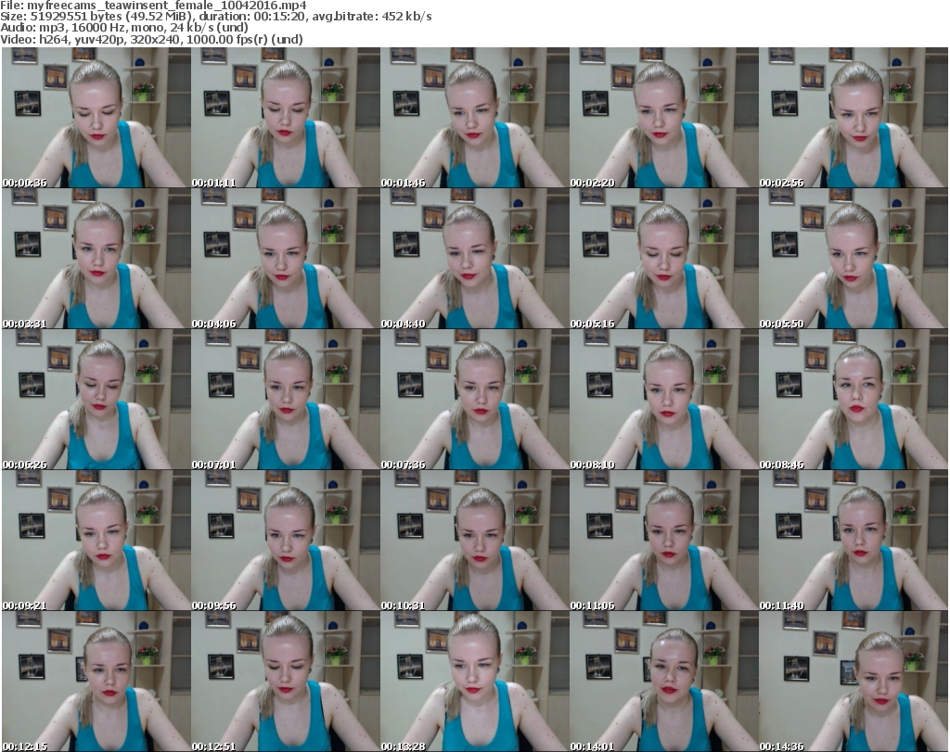The image size is (950, 752).
Task: Select the frame at 00:01:11
Action: (285, 118)
